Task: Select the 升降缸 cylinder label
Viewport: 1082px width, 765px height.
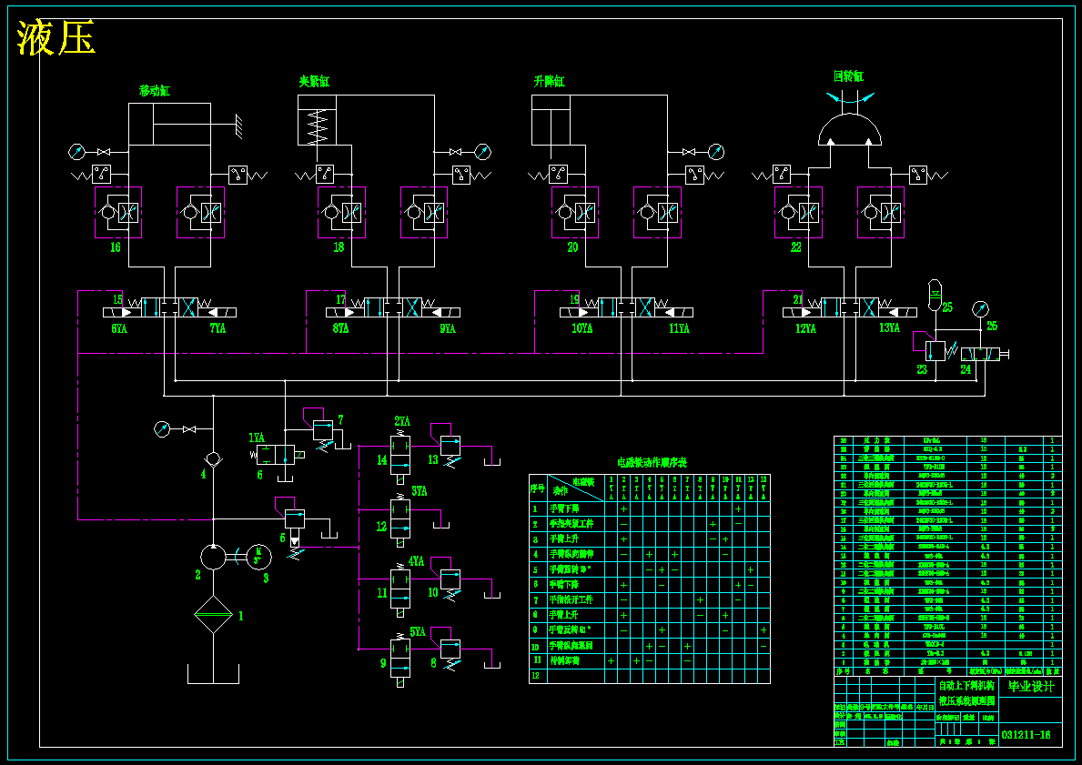Action: 550,81
